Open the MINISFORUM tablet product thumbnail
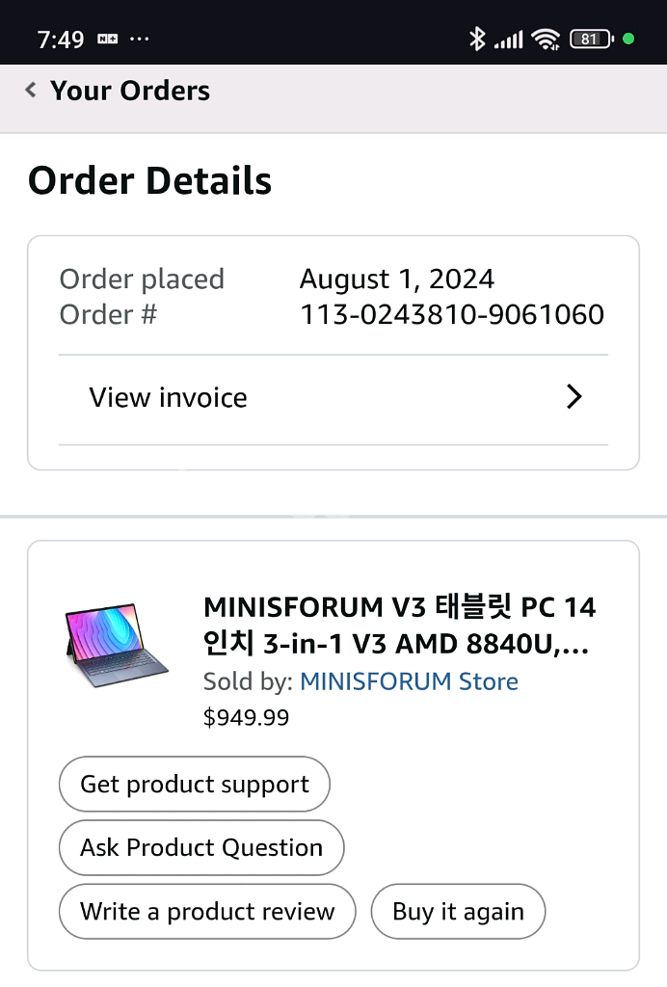 [115, 645]
